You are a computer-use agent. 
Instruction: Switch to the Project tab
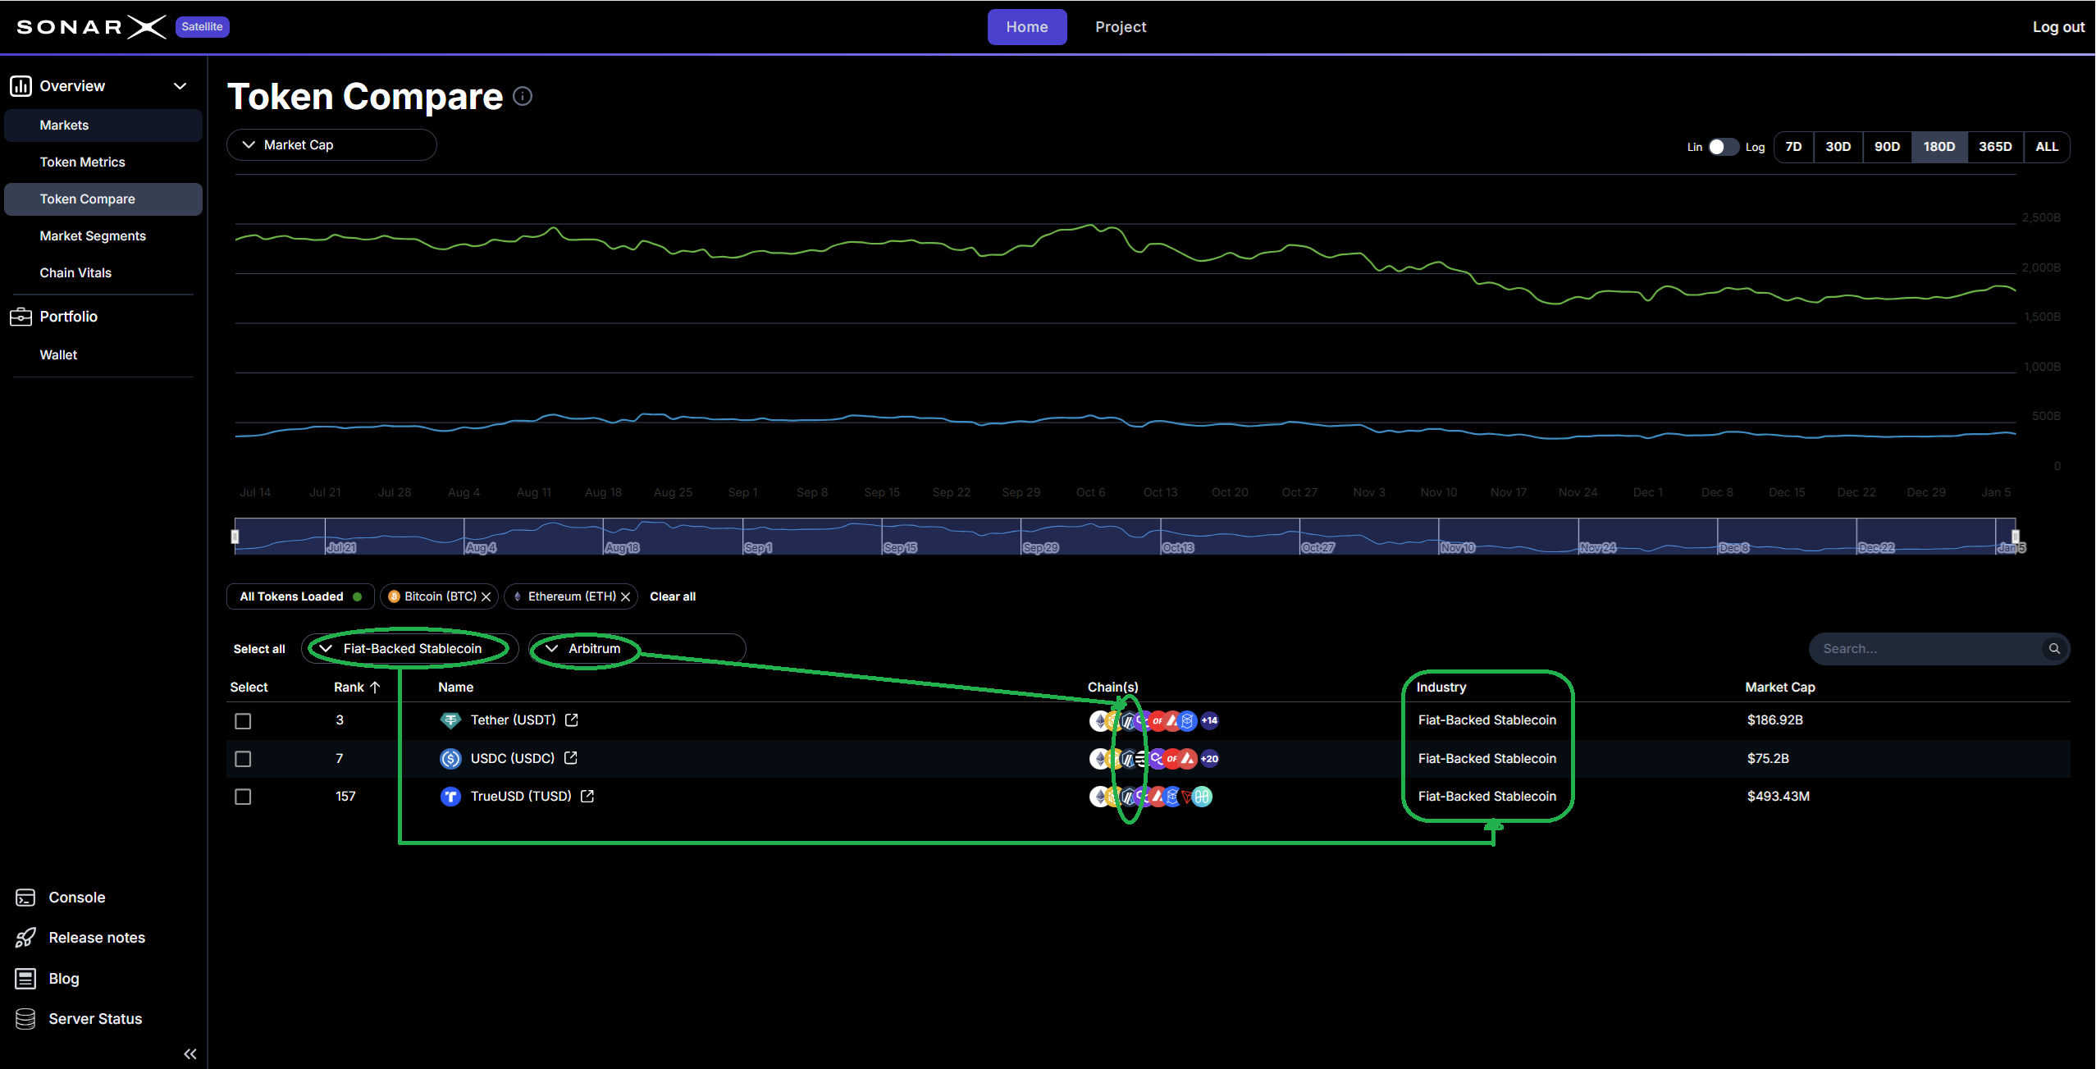pos(1121,26)
